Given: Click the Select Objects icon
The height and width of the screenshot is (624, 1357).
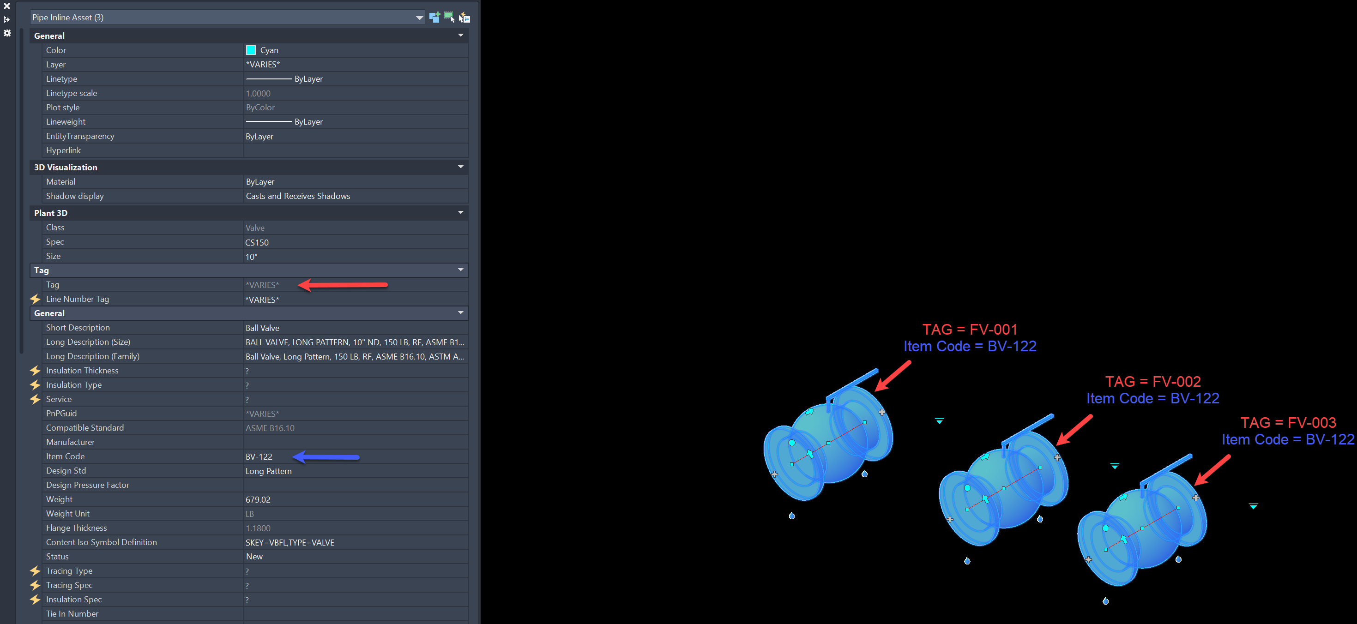Looking at the screenshot, I should pyautogui.click(x=449, y=17).
